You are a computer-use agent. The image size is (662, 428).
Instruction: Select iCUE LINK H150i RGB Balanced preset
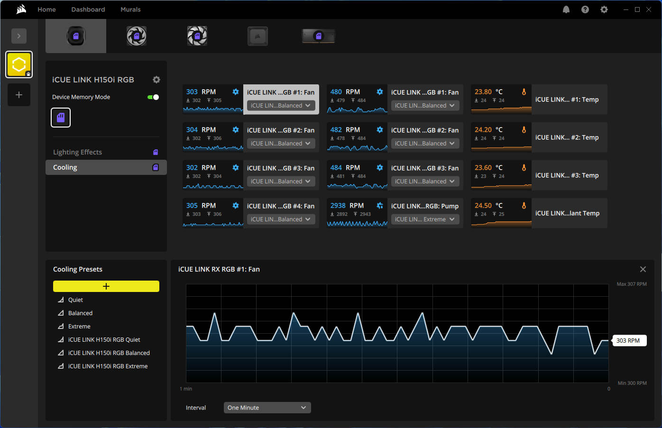click(109, 353)
